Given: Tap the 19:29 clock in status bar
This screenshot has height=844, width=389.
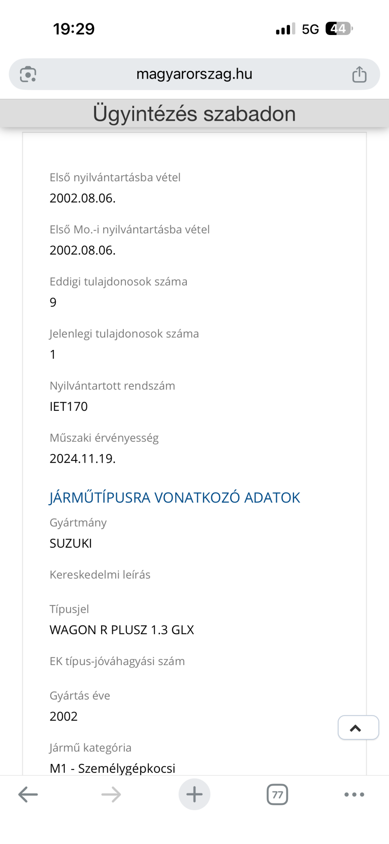Looking at the screenshot, I should (74, 29).
